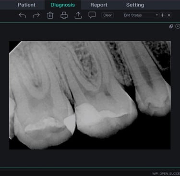Delete with the trash can icon
This screenshot has width=180, height=176.
point(50,15)
